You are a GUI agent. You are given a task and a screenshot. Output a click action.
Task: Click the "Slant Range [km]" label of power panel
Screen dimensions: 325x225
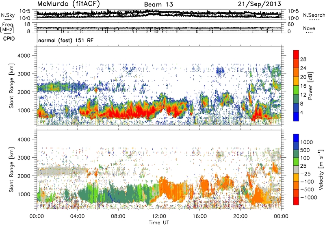11,86
